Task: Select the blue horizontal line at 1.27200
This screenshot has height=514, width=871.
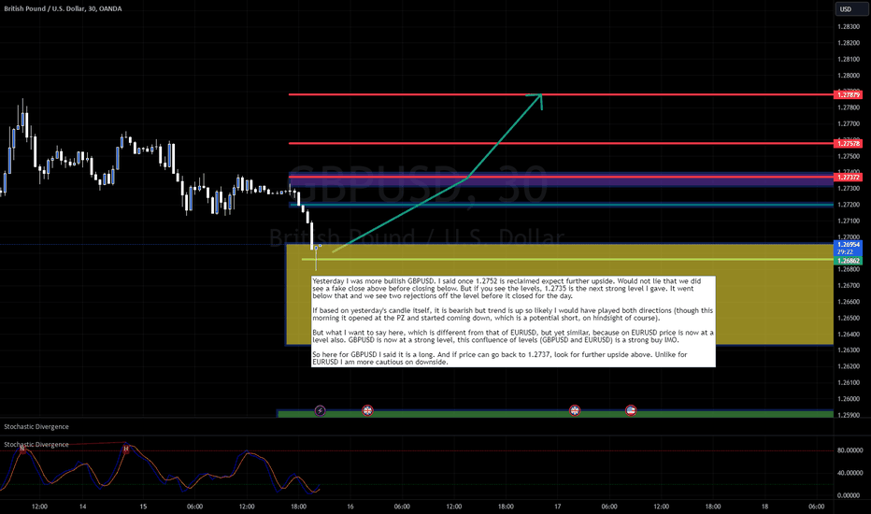Action: pyautogui.click(x=561, y=205)
